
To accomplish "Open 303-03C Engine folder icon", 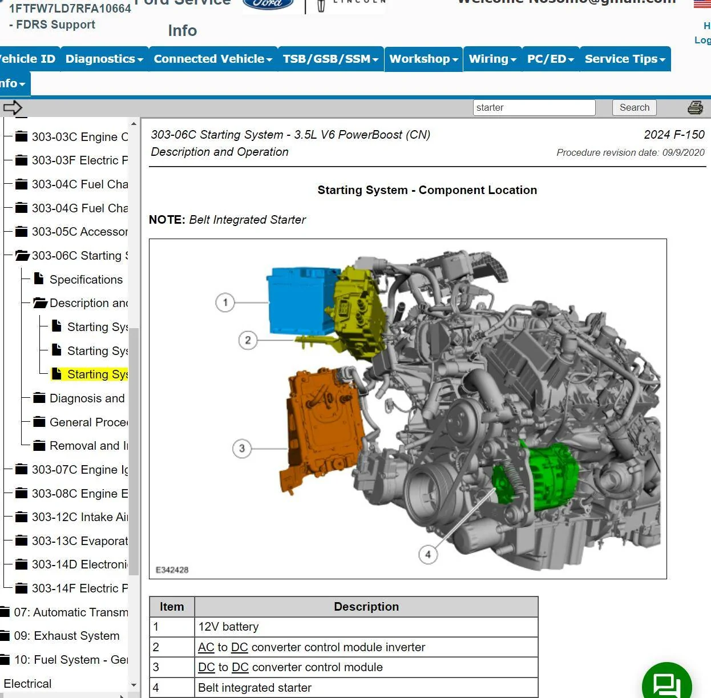I will 21,136.
